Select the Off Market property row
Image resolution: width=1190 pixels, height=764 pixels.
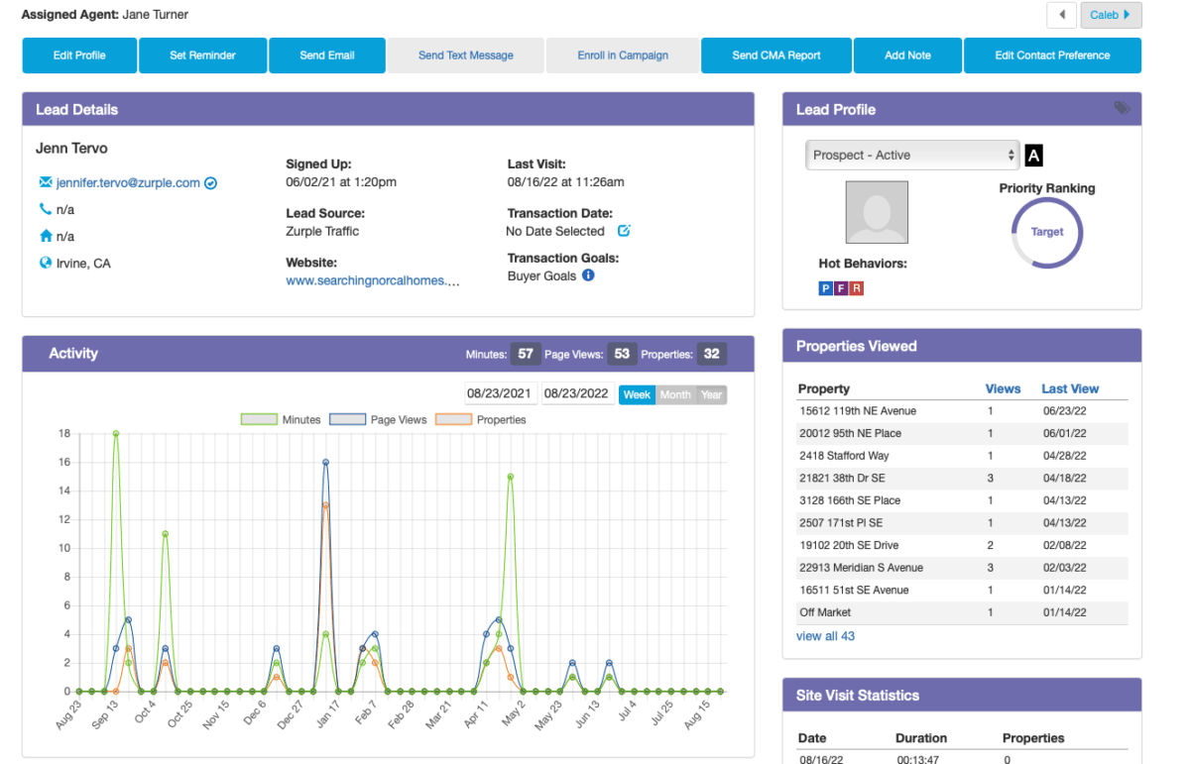pos(963,612)
